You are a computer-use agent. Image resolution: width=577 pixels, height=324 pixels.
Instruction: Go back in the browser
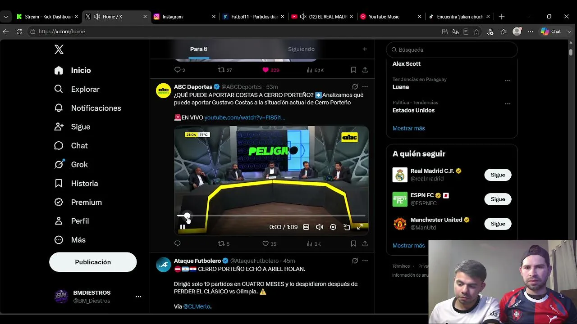(x=6, y=31)
